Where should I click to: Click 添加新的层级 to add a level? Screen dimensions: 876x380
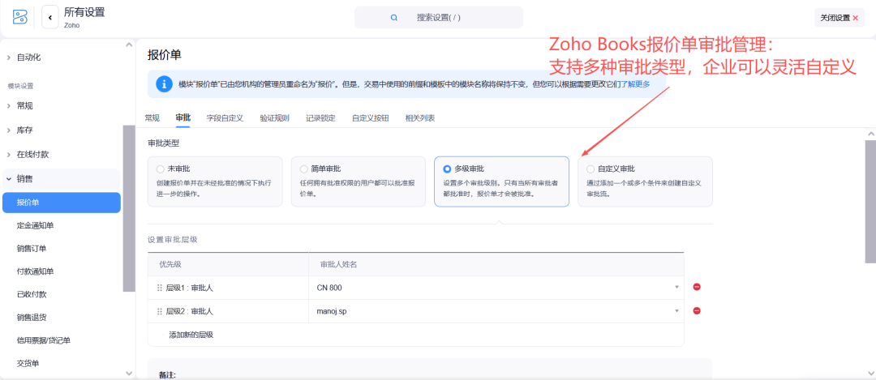tap(191, 335)
